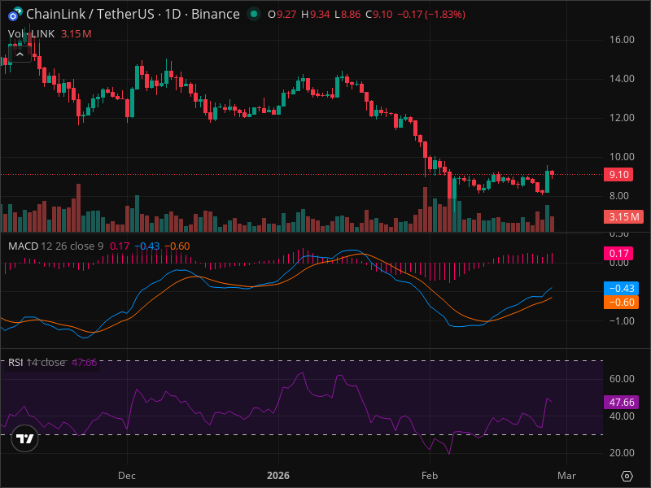
Task: Click the 60.00 RSI scale label
Action: [622, 378]
